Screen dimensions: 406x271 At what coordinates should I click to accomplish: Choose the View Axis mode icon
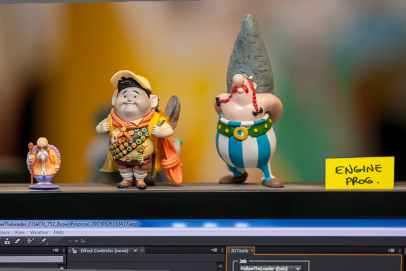pyautogui.click(x=83, y=241)
